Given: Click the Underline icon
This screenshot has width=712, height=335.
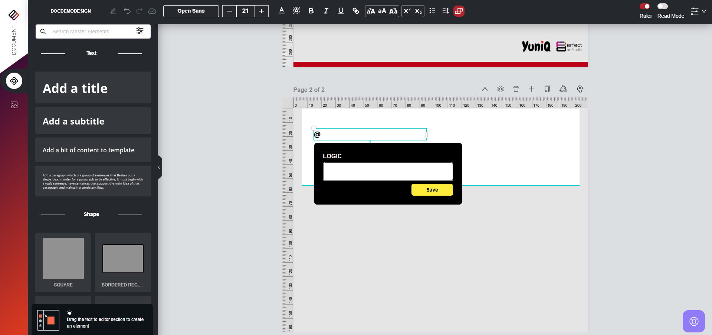Looking at the screenshot, I should [341, 11].
